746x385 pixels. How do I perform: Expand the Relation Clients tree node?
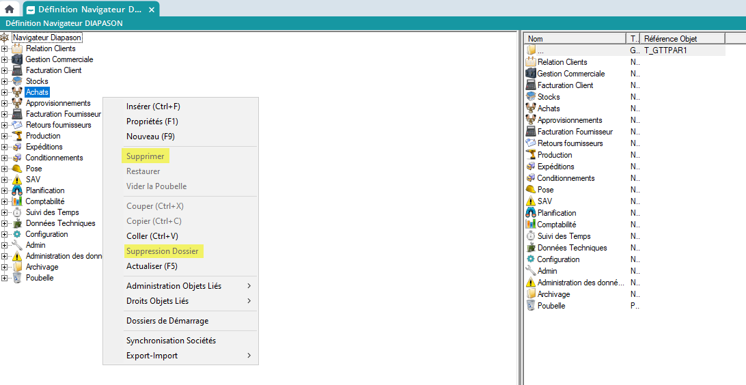point(5,48)
